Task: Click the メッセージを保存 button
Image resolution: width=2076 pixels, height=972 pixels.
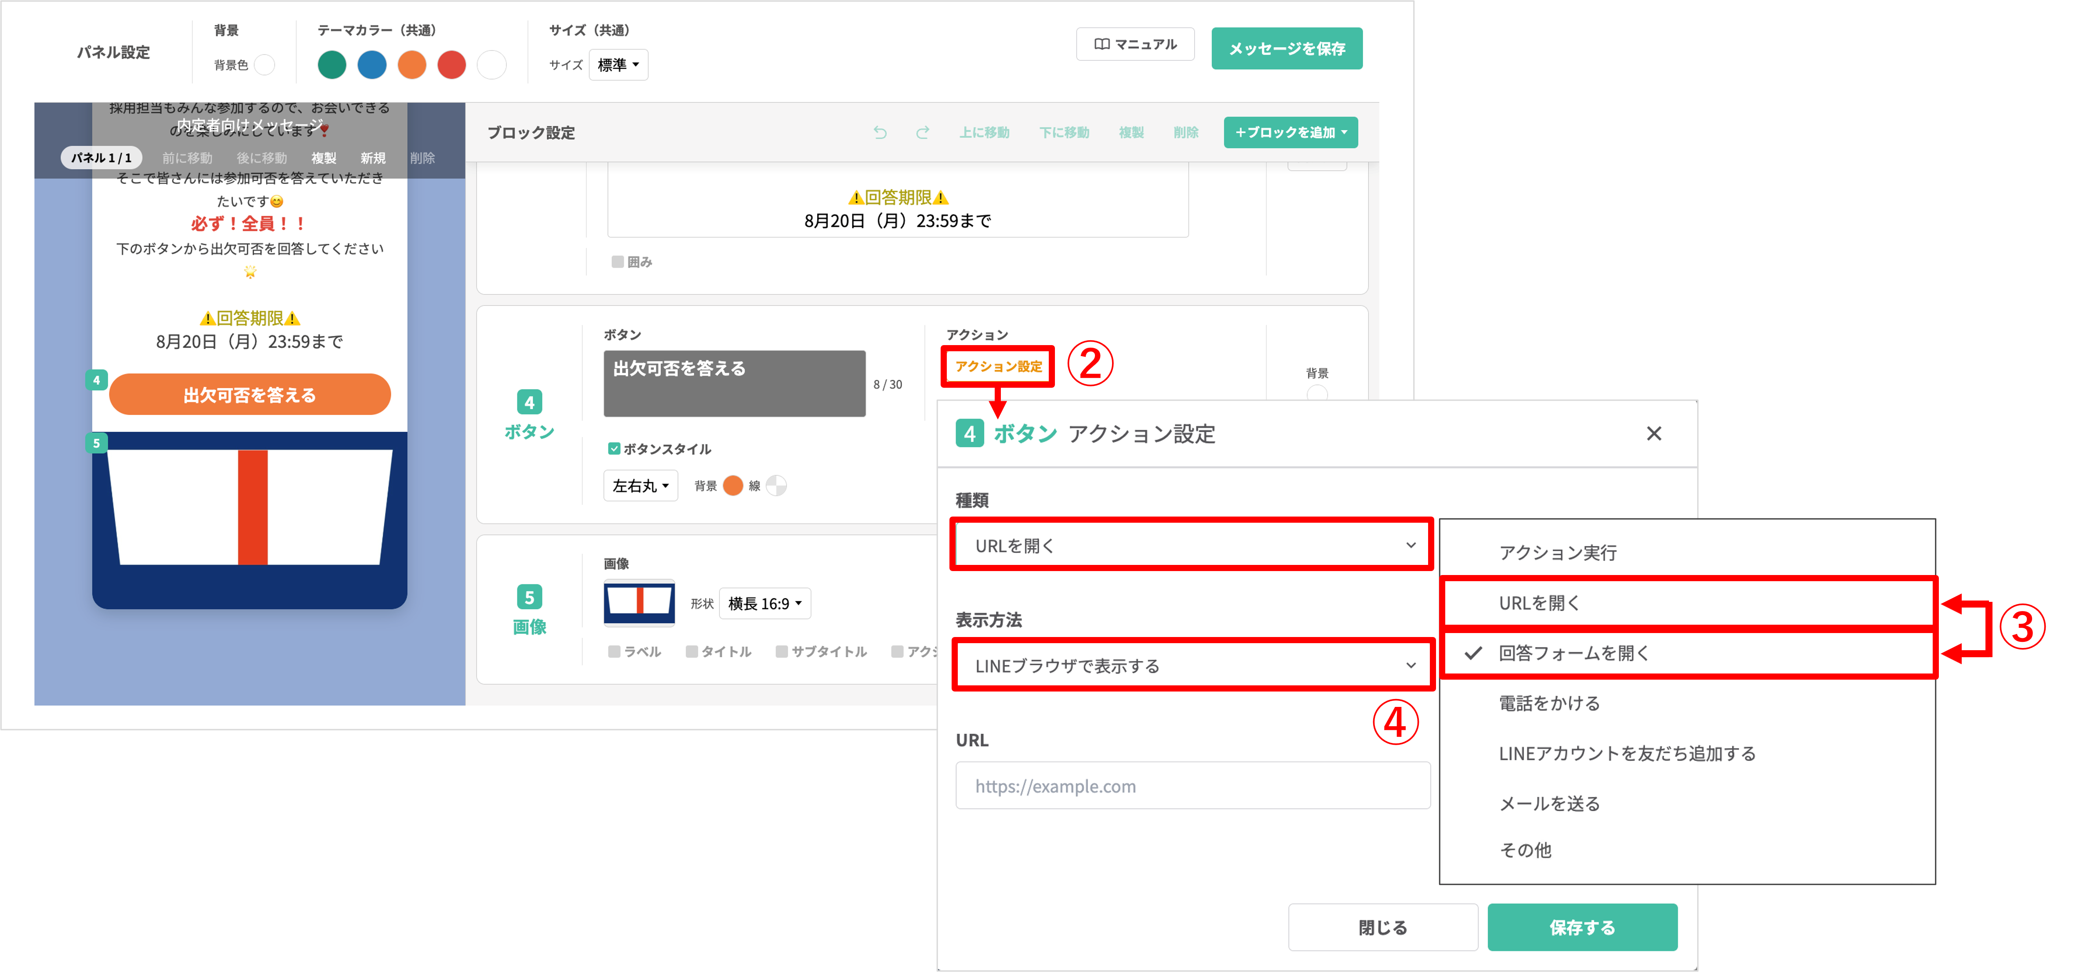Action: (x=1286, y=48)
